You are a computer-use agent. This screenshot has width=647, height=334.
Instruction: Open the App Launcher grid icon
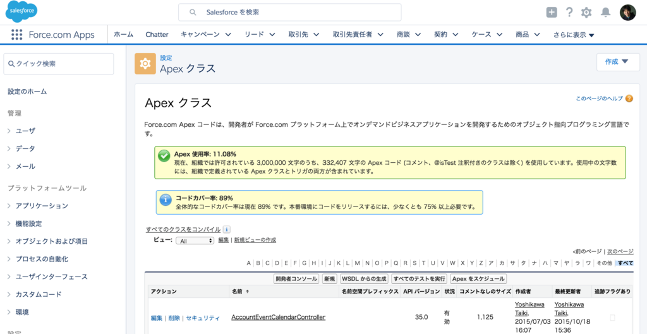coord(16,35)
